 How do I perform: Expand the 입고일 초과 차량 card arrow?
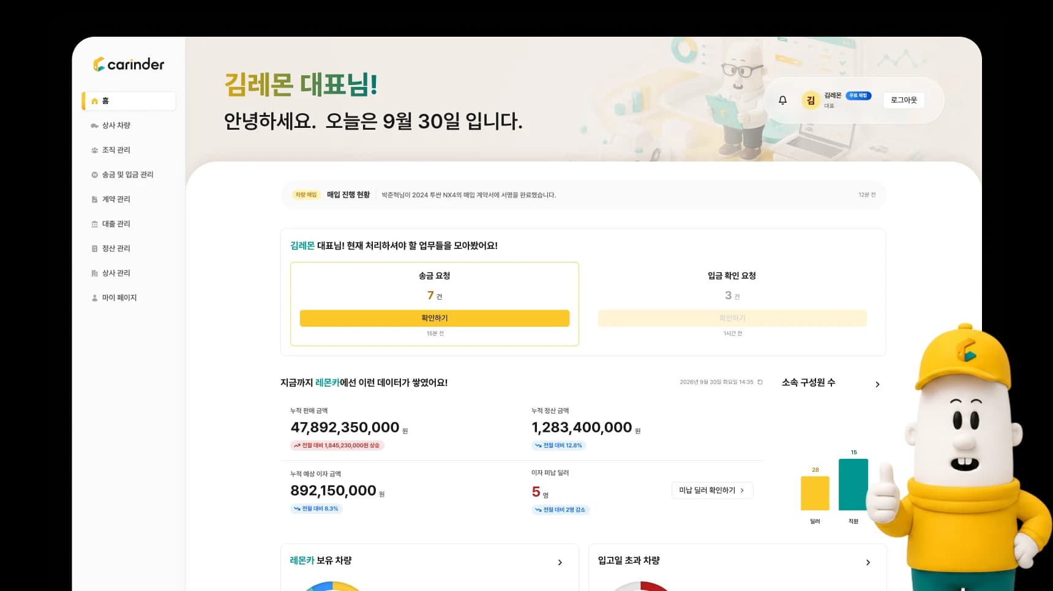click(x=868, y=562)
